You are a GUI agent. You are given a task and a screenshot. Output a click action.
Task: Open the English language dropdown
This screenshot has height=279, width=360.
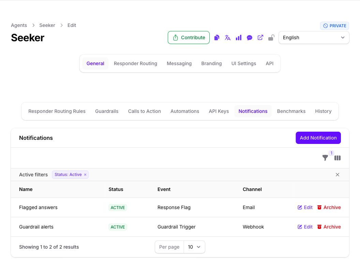click(x=314, y=38)
